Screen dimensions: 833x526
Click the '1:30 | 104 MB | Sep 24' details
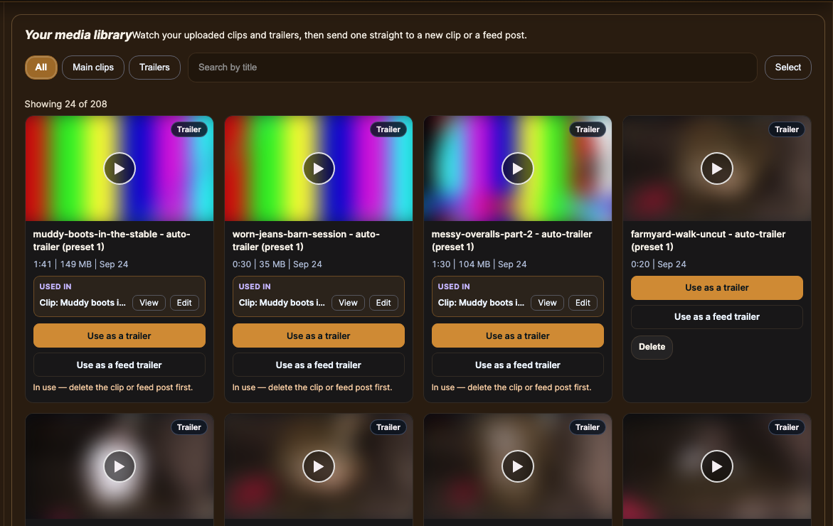click(479, 264)
